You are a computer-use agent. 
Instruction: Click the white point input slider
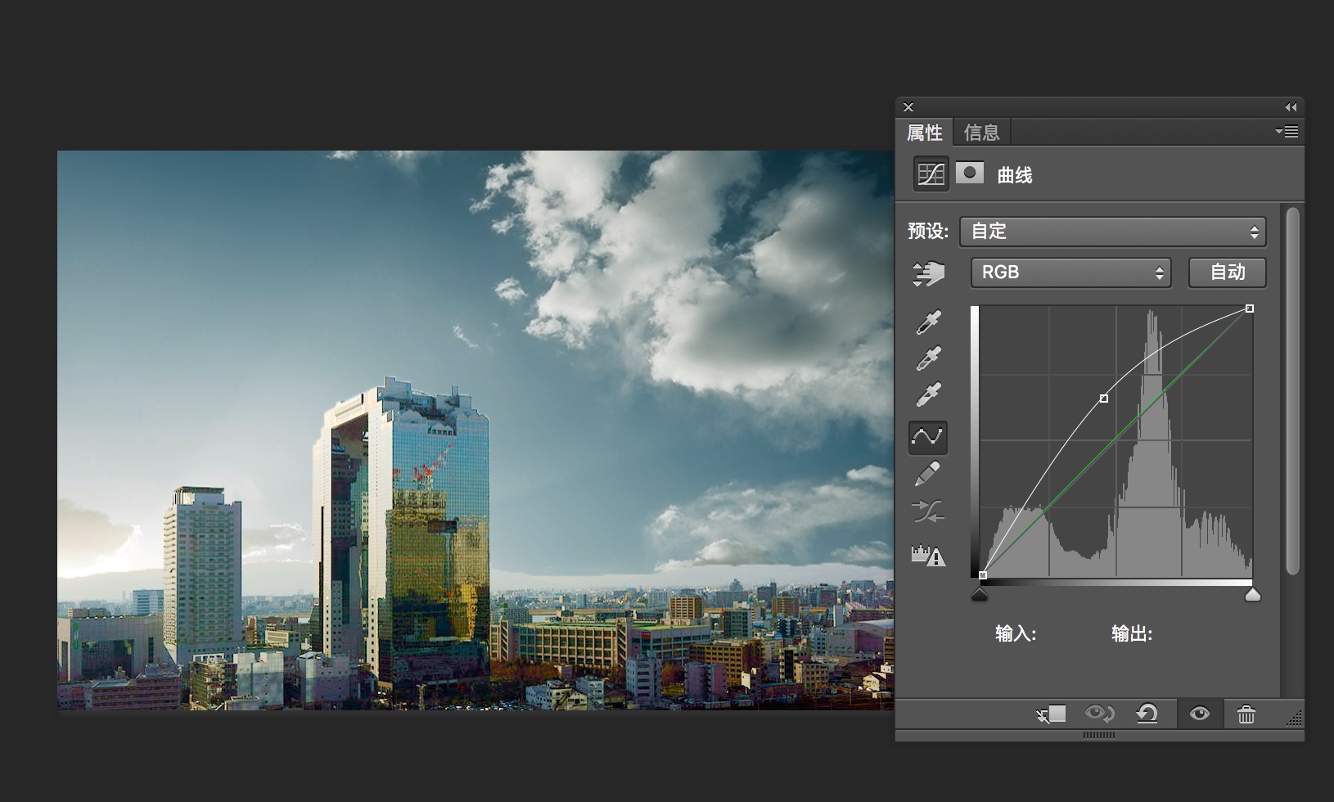[x=1253, y=595]
